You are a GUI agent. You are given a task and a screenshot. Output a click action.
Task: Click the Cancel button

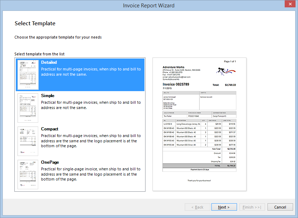click(x=280, y=207)
